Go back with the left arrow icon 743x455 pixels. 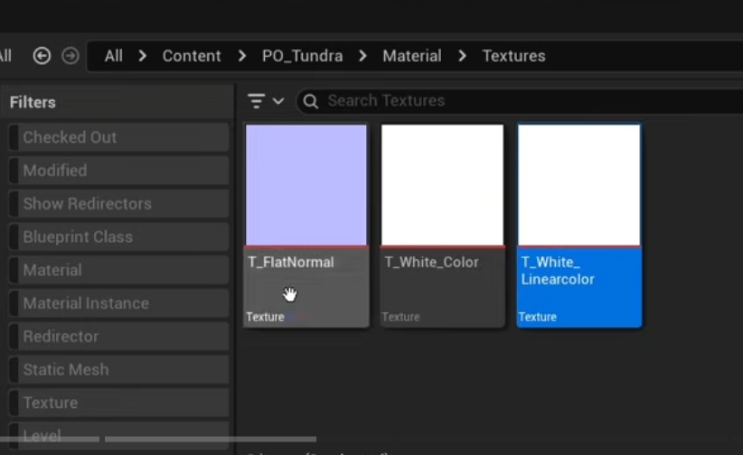click(x=42, y=56)
